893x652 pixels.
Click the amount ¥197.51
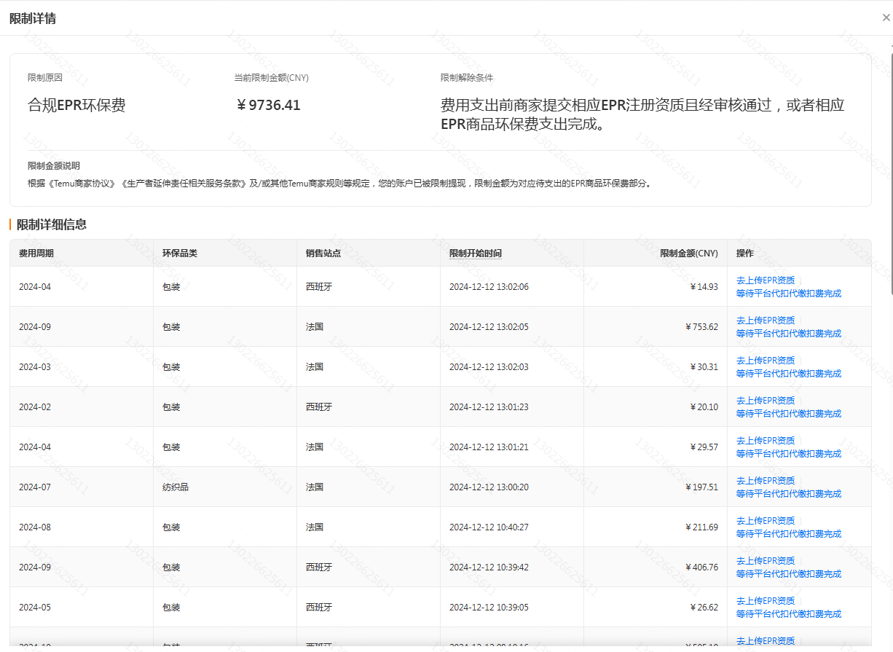702,487
